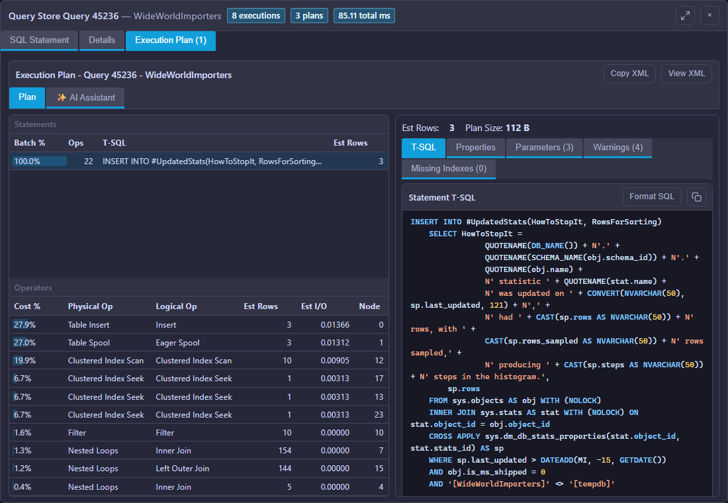Select Nested Loops row with 154 rows
The height and width of the screenshot is (503, 728).
point(199,451)
